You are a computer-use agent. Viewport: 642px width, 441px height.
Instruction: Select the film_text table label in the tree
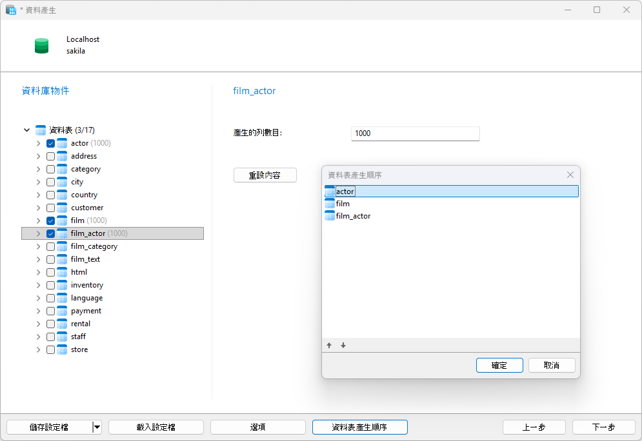(85, 259)
